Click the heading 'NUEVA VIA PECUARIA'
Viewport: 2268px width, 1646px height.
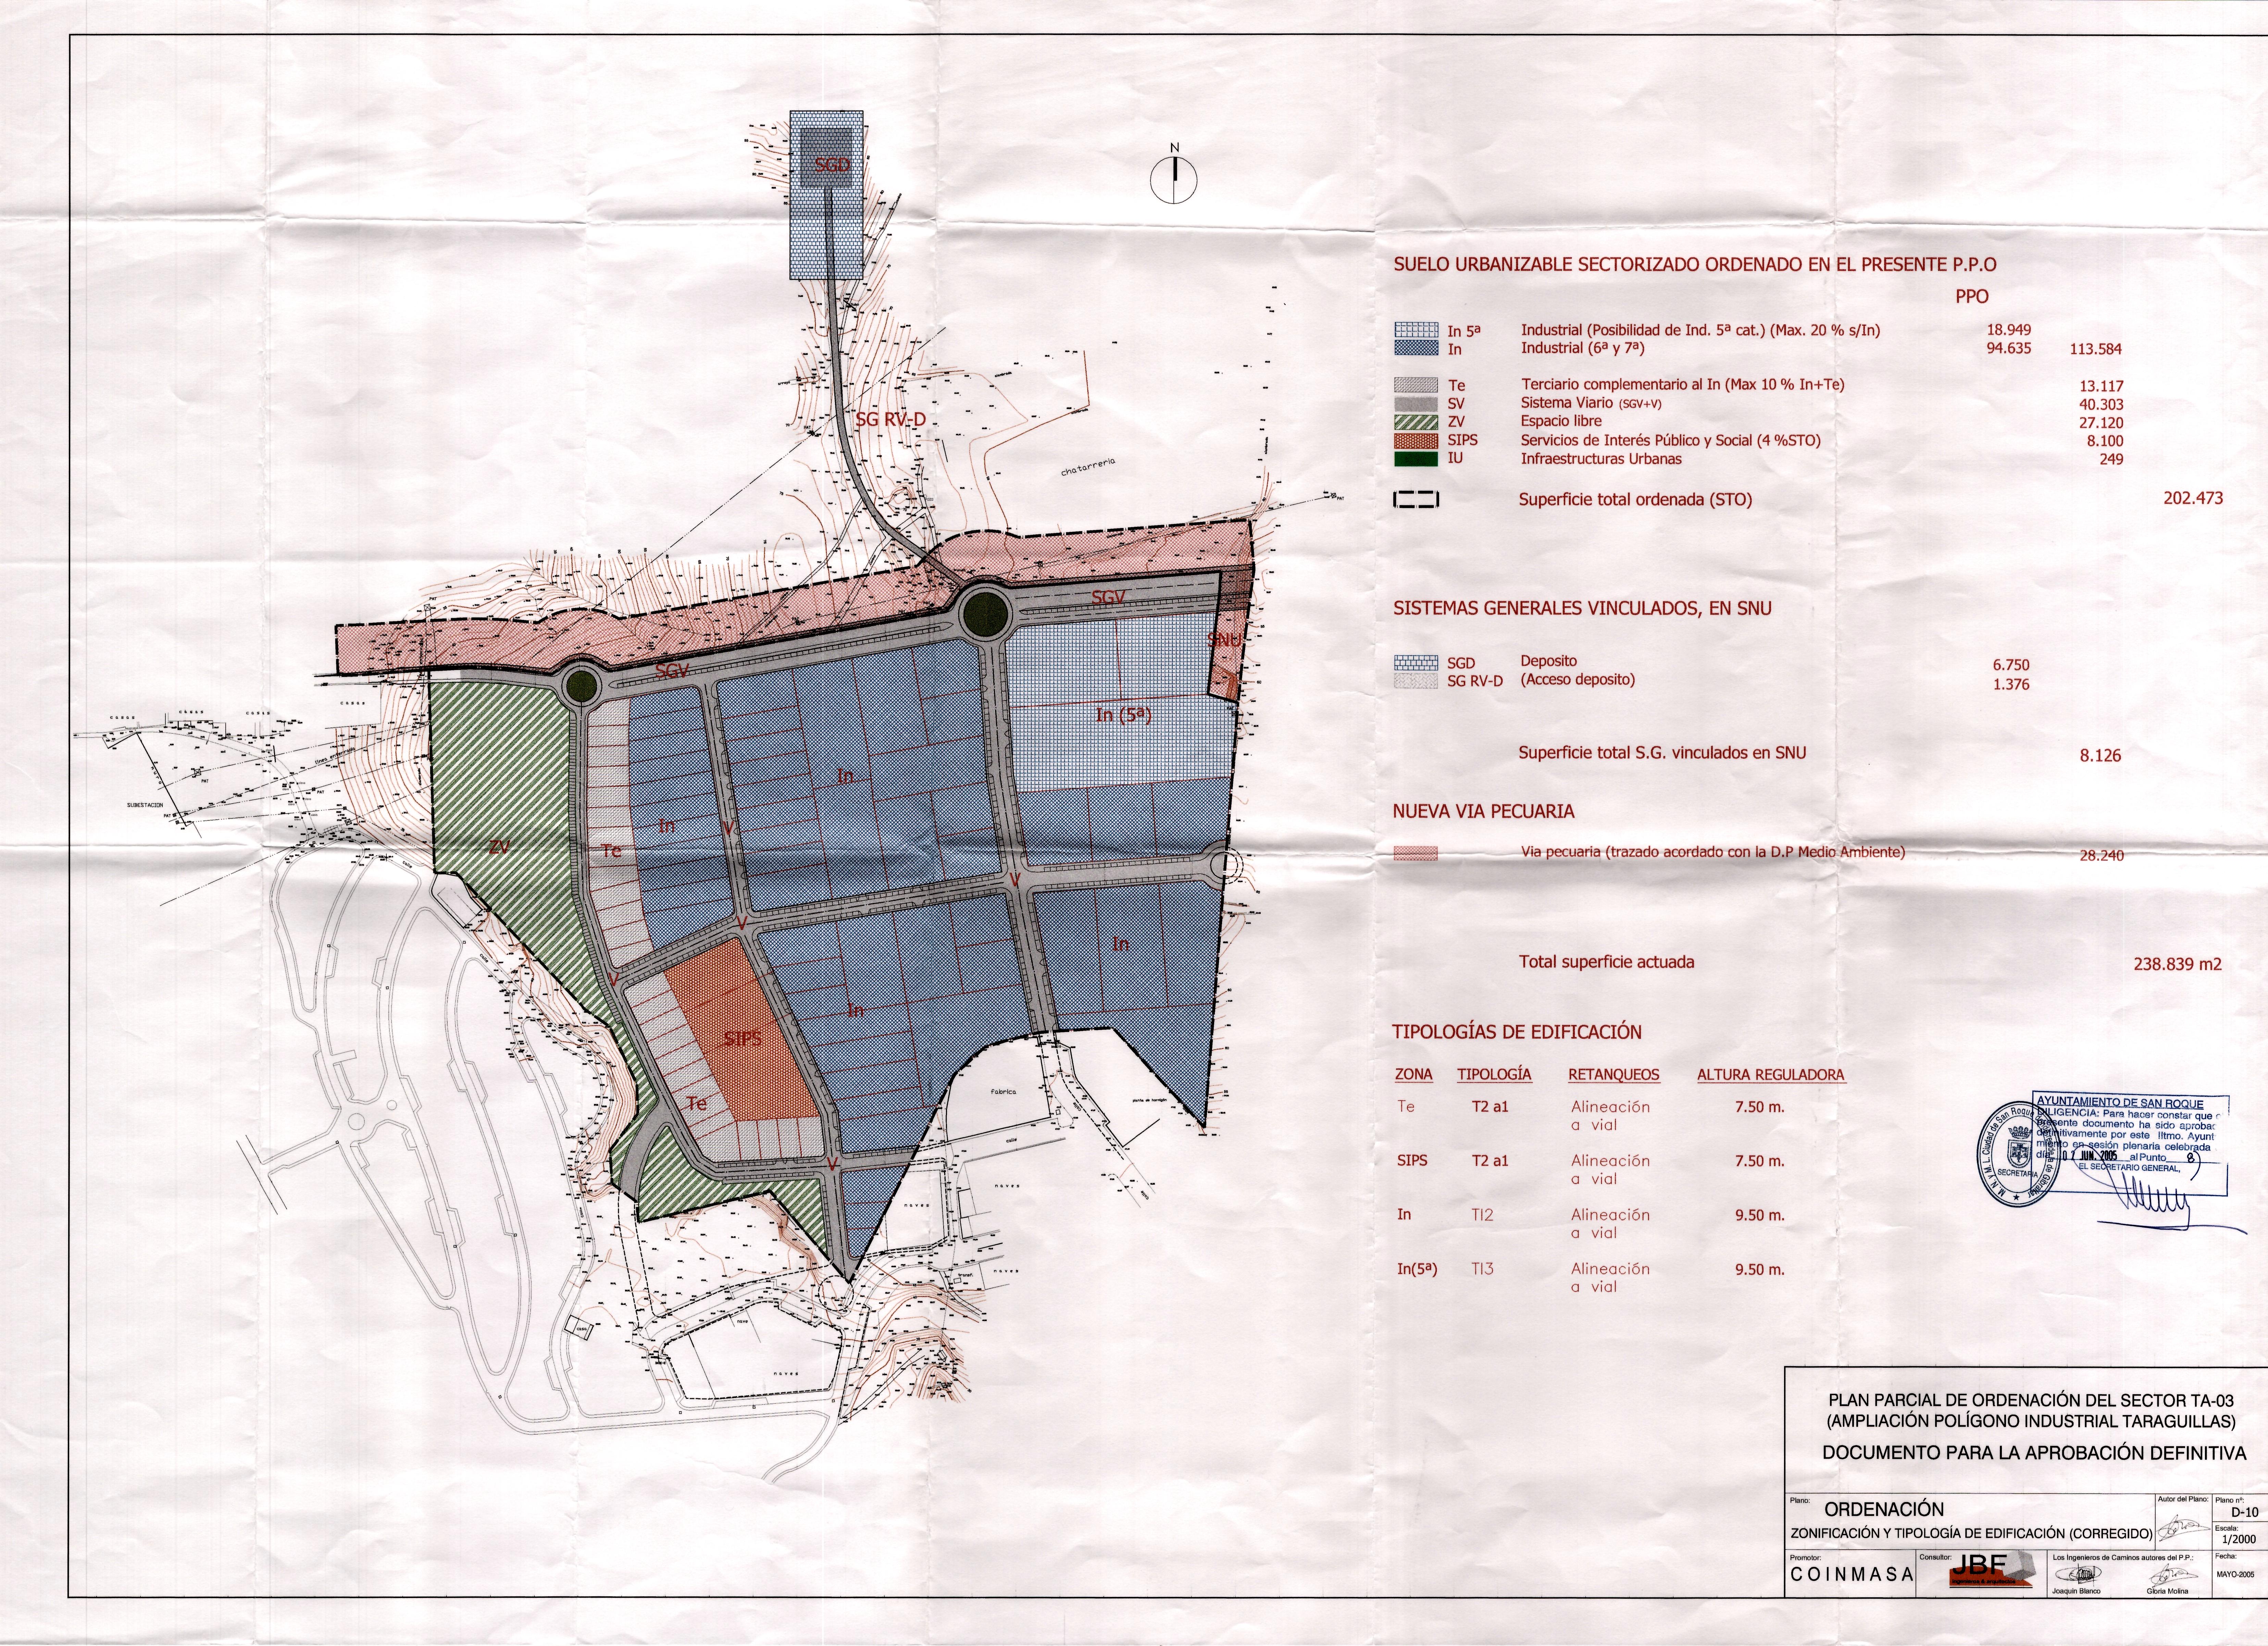[1483, 811]
